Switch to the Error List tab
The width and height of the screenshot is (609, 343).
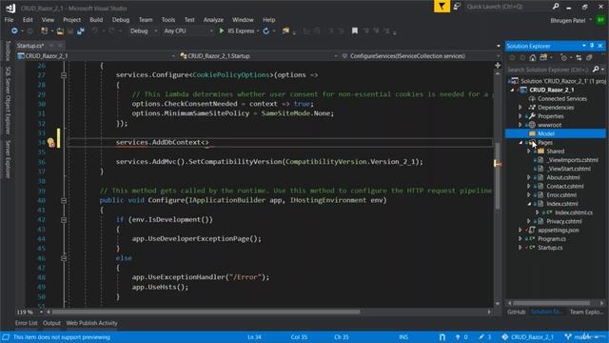coord(26,323)
